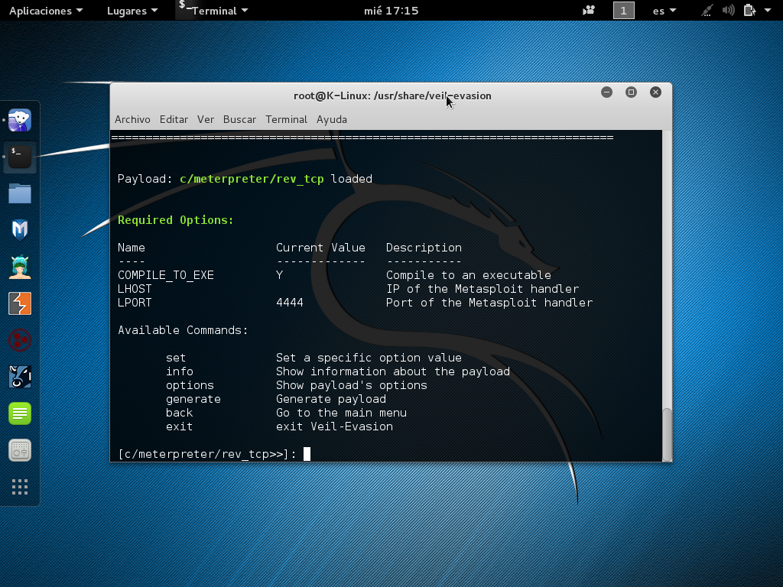
Task: Click the 'back' command text
Action: [179, 413]
